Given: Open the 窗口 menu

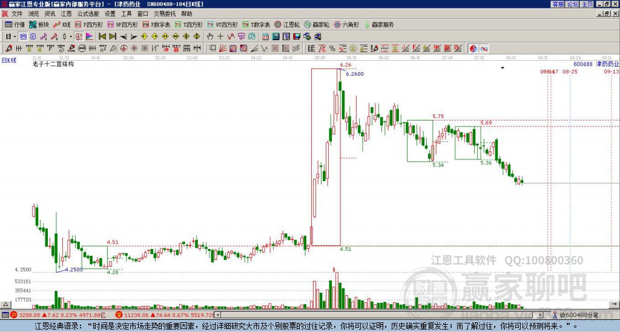Looking at the screenshot, I should point(143,14).
